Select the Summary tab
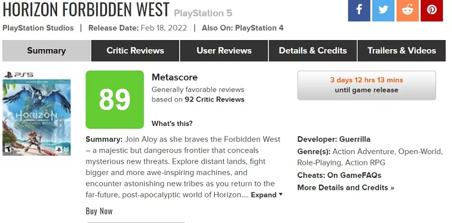This screenshot has height=223, width=452. point(46,51)
